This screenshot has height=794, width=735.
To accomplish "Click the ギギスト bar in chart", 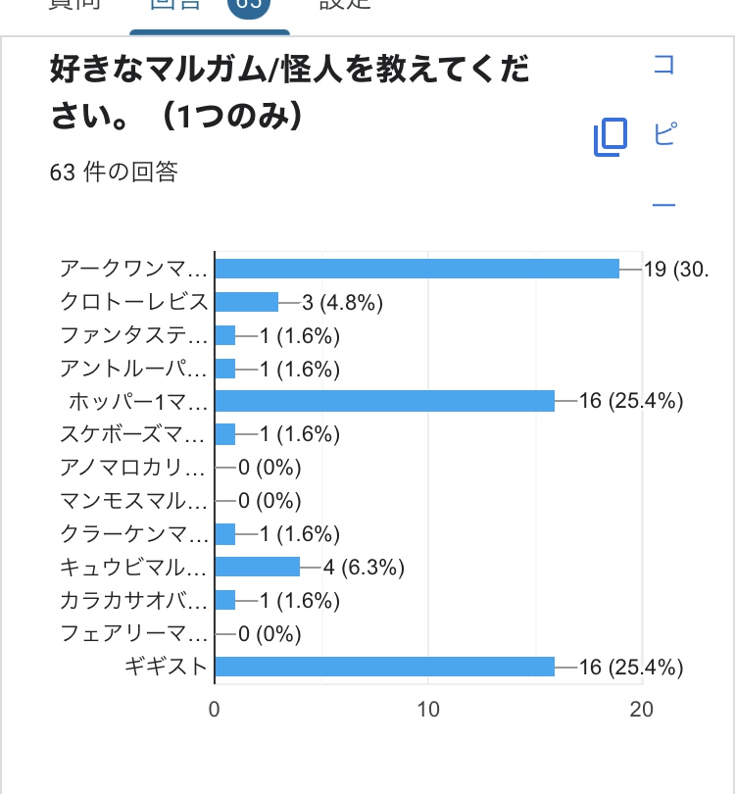I will coord(384,668).
